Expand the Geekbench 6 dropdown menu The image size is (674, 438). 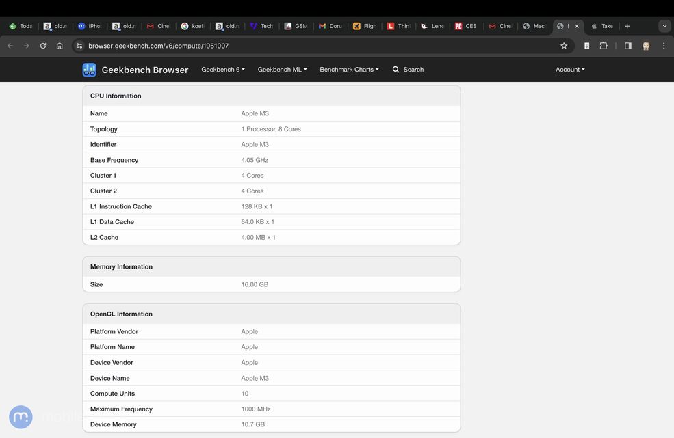pos(222,70)
